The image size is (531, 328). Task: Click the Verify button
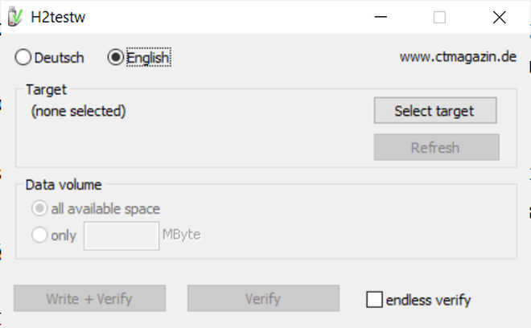coord(263,298)
